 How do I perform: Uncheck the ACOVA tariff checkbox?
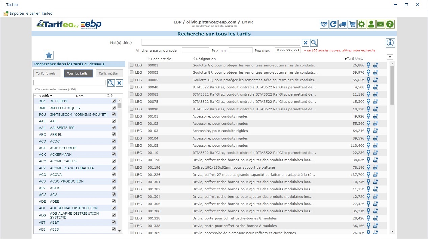pos(114,175)
